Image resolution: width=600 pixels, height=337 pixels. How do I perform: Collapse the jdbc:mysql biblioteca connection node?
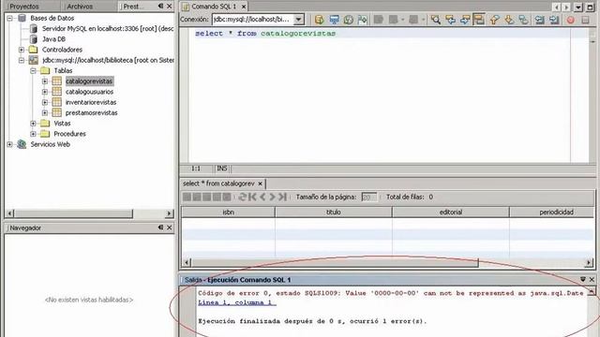pos(22,60)
